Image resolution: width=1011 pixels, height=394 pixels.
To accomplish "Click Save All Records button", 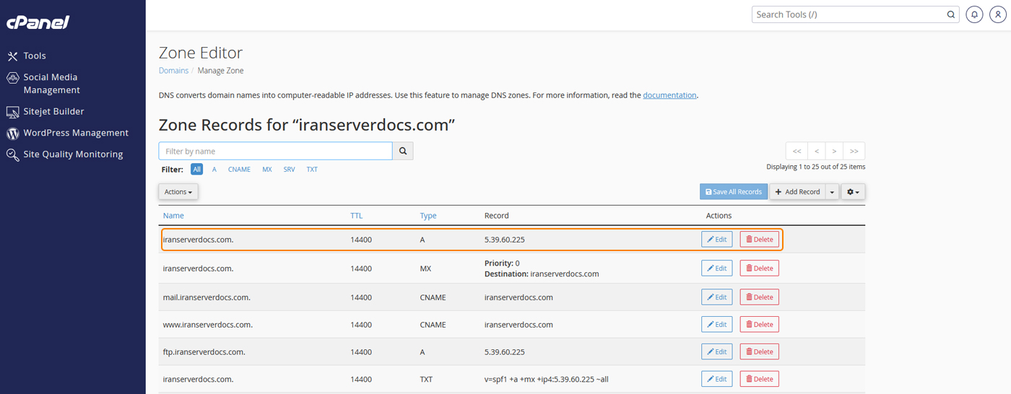I will click(x=733, y=192).
